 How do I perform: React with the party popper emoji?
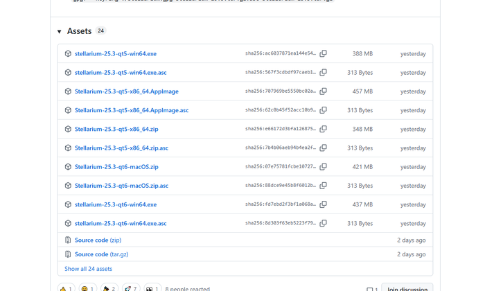click(109, 288)
